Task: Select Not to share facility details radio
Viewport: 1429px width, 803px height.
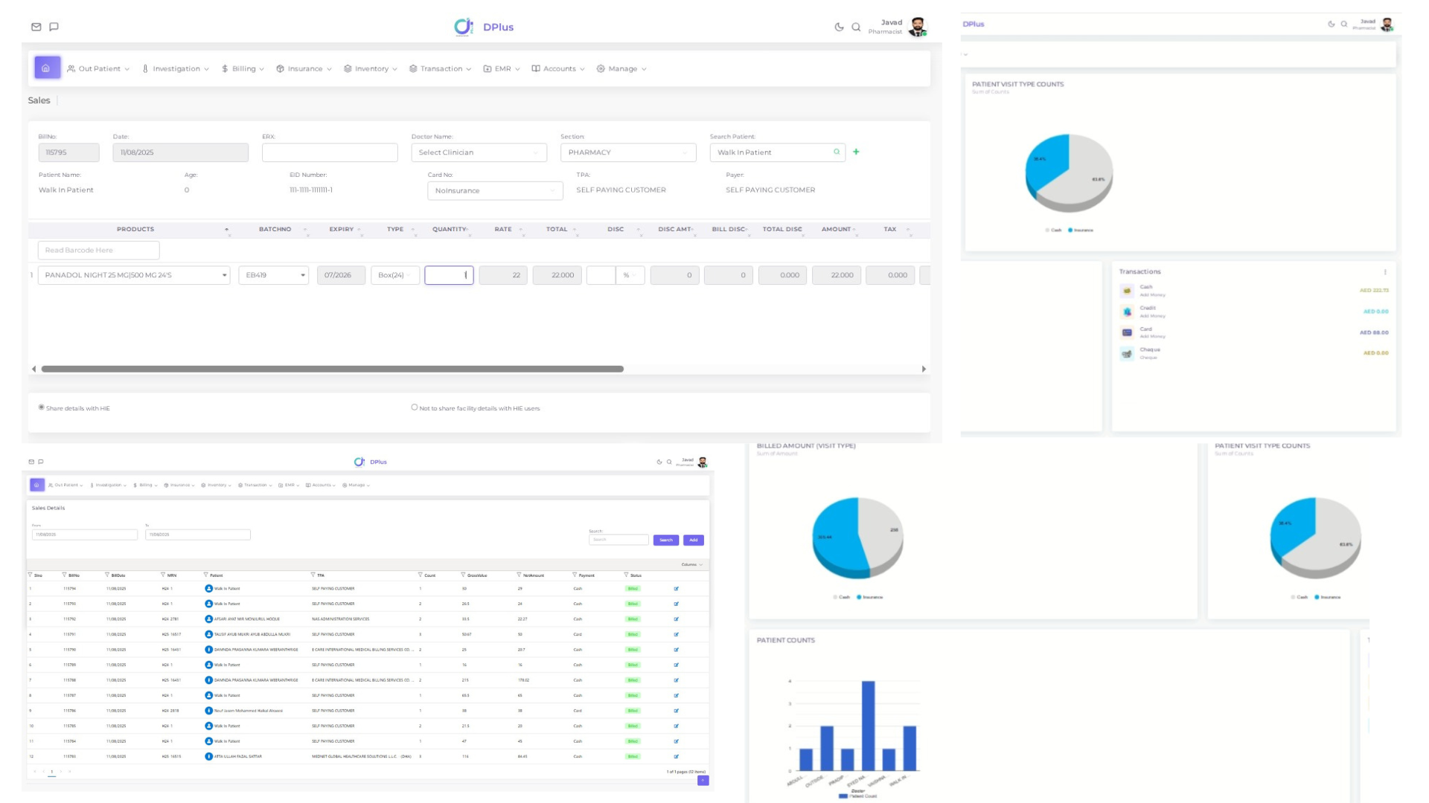Action: [x=415, y=407]
